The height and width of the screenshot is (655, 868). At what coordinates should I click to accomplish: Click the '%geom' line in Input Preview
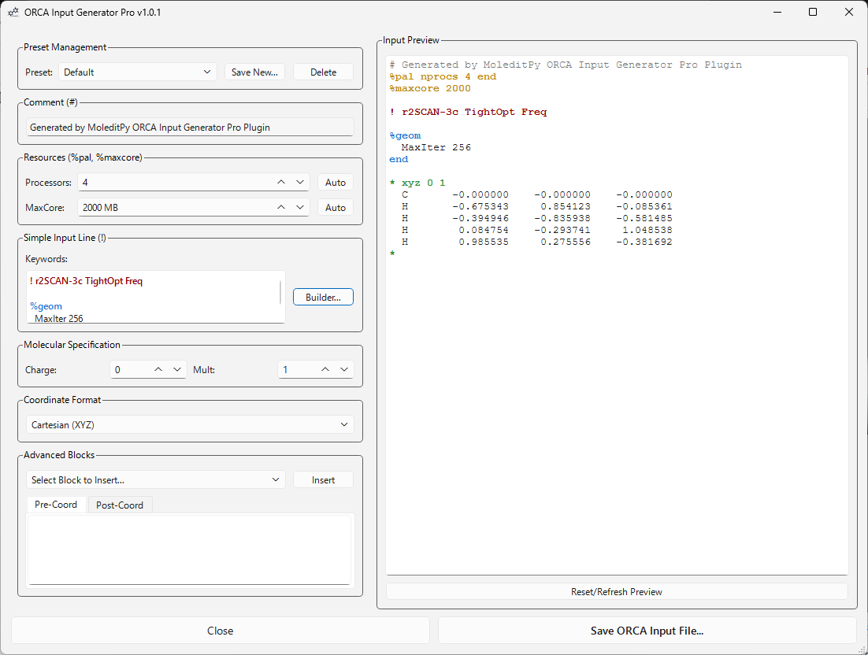click(405, 135)
